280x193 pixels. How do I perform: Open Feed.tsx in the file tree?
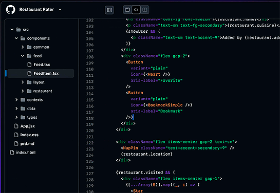42,65
